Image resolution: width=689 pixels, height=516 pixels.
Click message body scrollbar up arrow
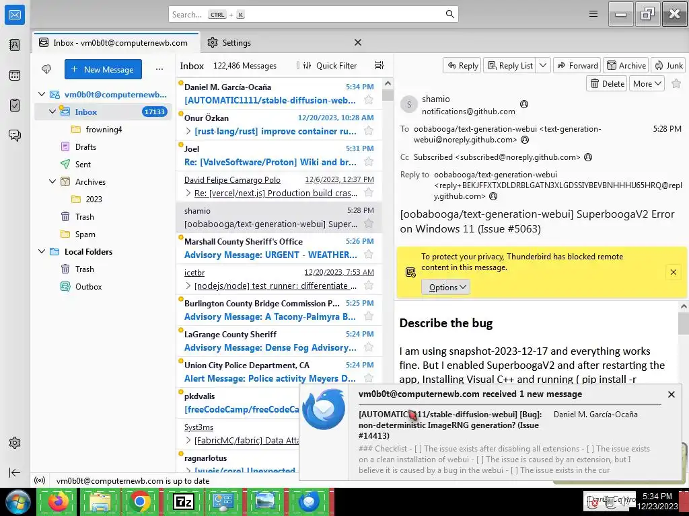point(684,306)
